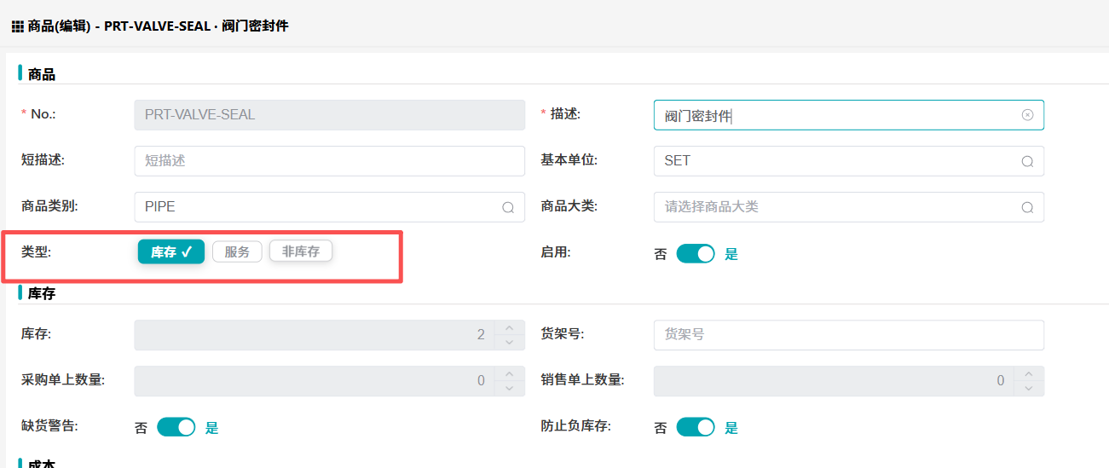Toggle the 启用 switch

[x=696, y=254]
